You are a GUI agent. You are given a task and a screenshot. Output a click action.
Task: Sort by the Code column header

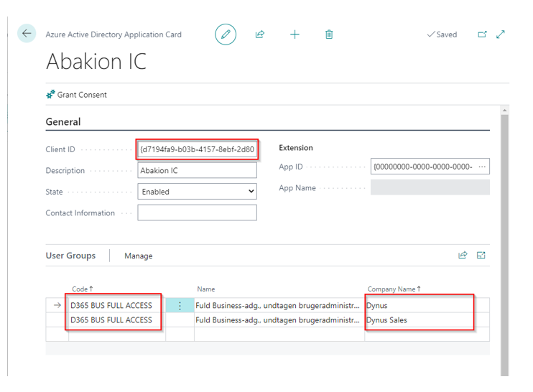tap(83, 289)
